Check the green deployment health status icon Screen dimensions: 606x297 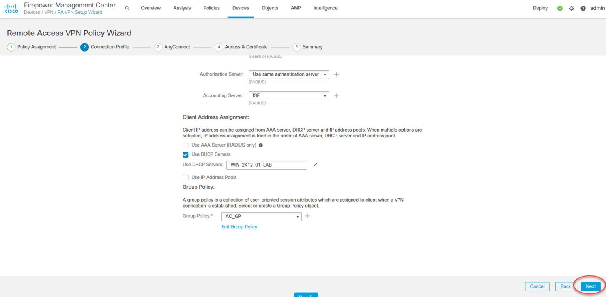560,8
